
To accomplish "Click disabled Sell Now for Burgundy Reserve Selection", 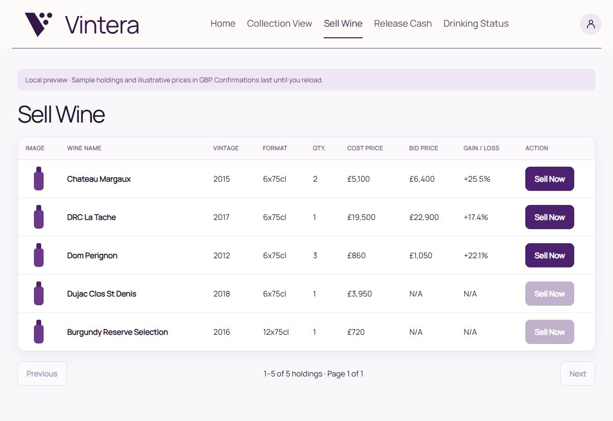I will 550,332.
